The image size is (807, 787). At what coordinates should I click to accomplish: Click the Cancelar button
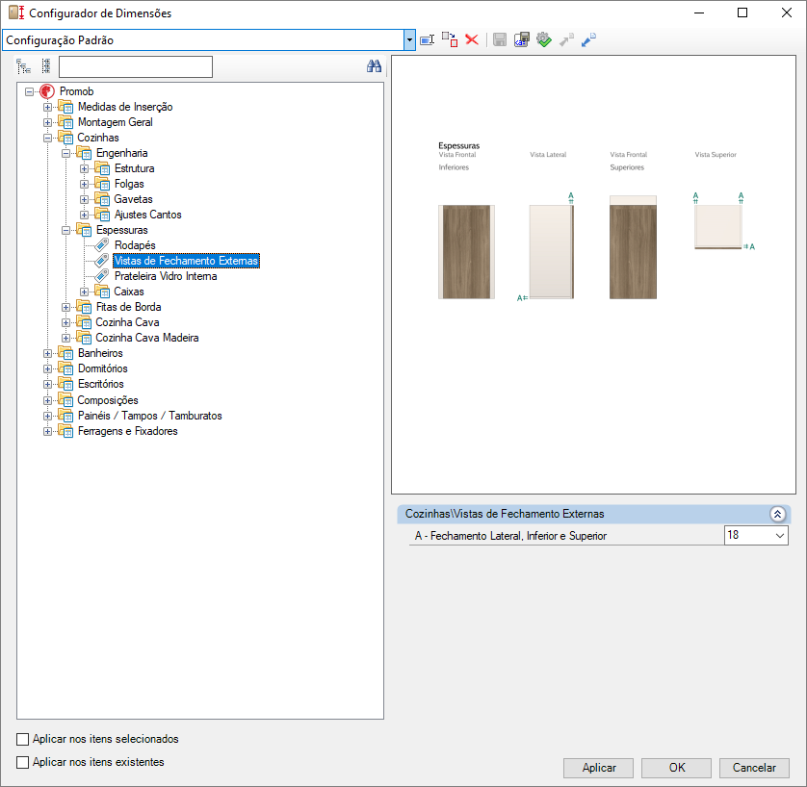click(x=754, y=768)
